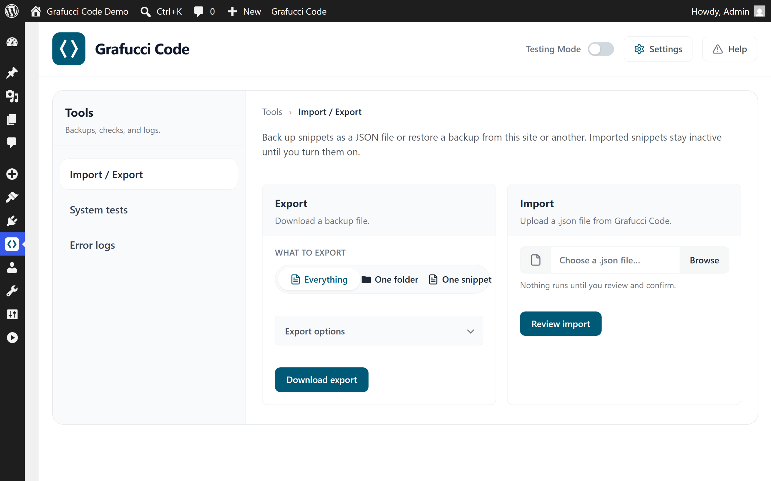Open Help button
The height and width of the screenshot is (481, 771).
[729, 49]
